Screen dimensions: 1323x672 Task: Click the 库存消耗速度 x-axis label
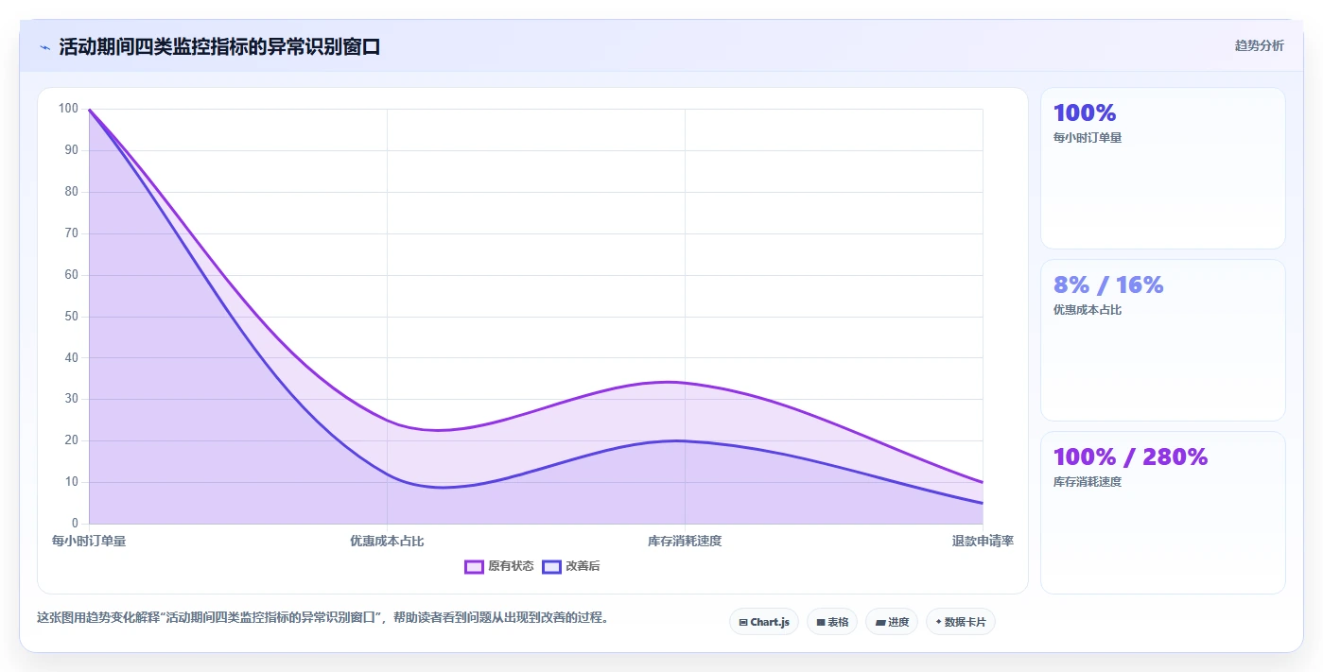coord(685,541)
